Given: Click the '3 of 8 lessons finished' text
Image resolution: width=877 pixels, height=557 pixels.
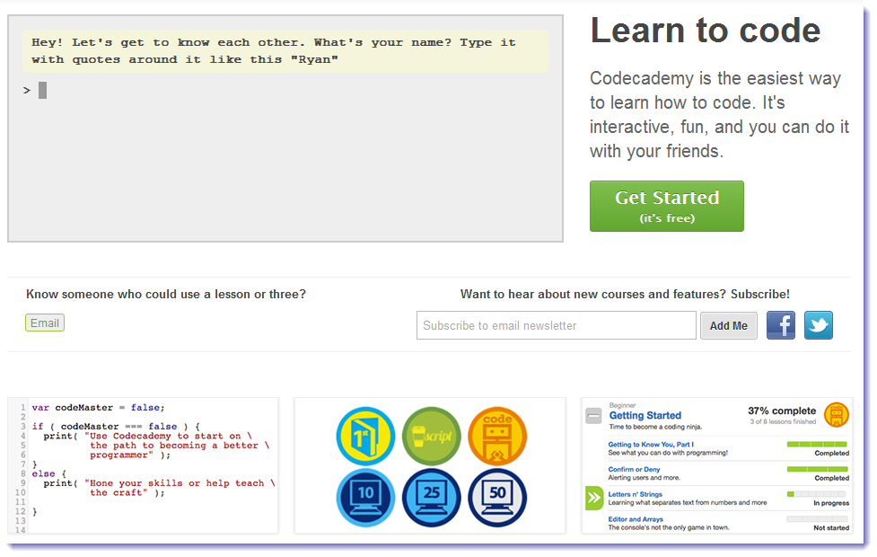Looking at the screenshot, I should (x=783, y=422).
